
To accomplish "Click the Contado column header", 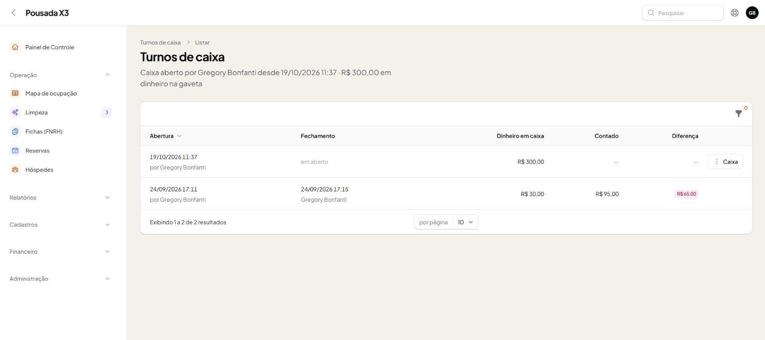I will (606, 136).
